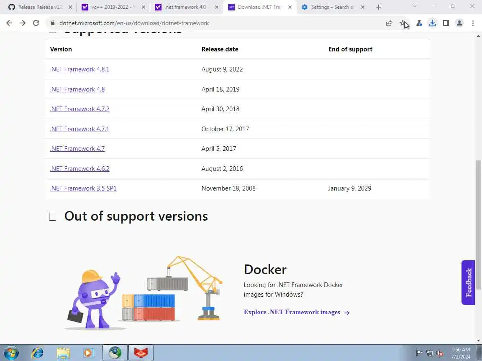Open Windows Media Player taskbar icon
The image size is (482, 361).
[88, 353]
